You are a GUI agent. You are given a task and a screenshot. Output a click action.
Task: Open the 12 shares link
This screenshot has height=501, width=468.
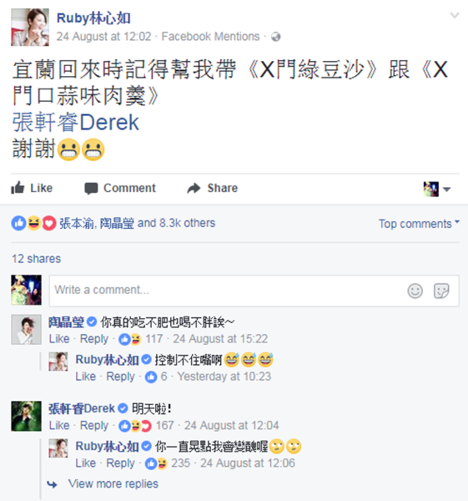click(36, 258)
